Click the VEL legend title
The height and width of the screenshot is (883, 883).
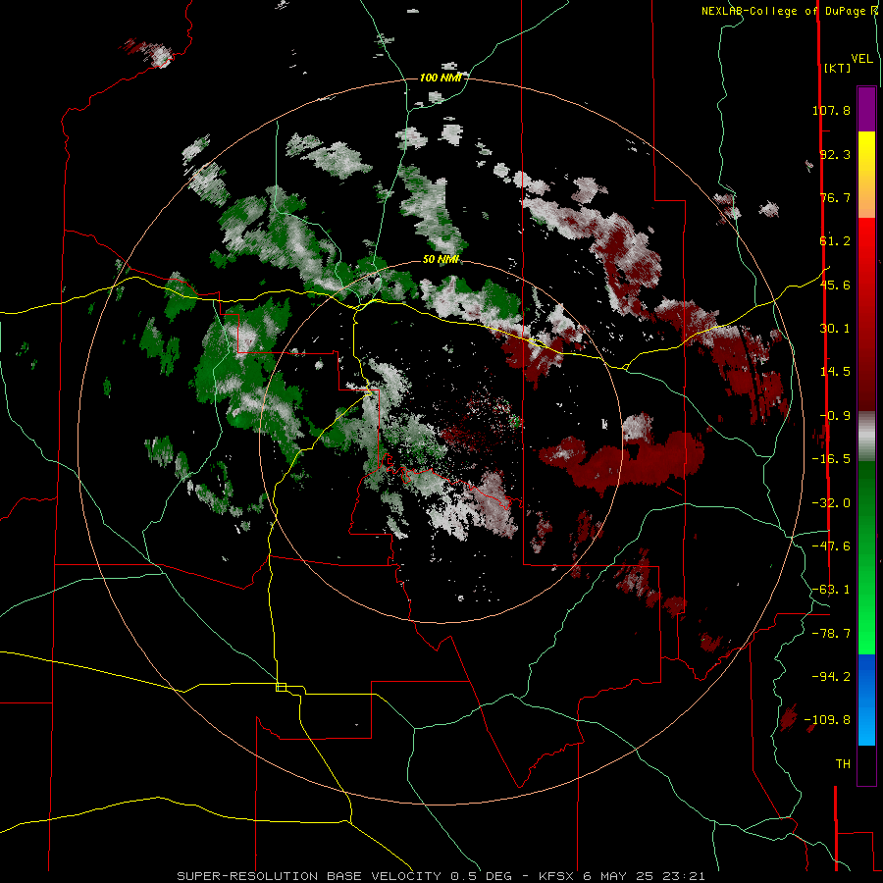point(861,59)
